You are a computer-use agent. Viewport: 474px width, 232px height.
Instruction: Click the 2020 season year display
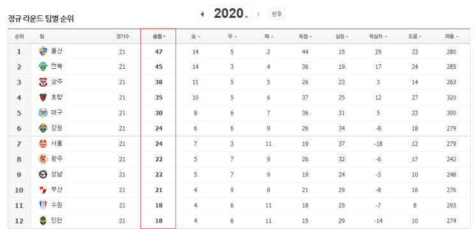point(230,14)
